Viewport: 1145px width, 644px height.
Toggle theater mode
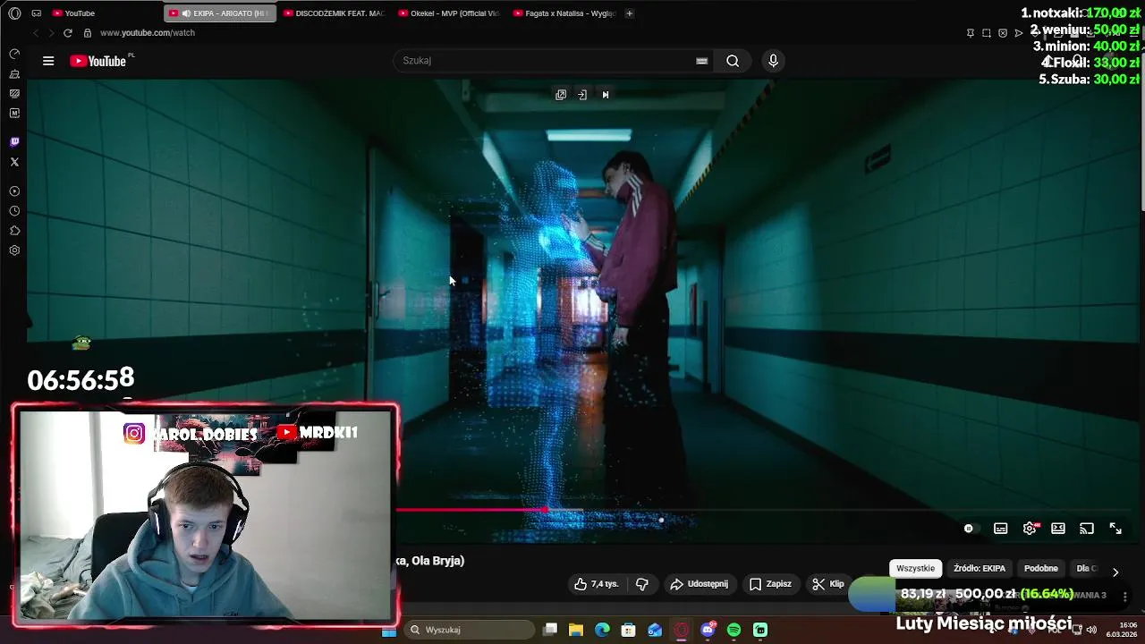point(1058,529)
